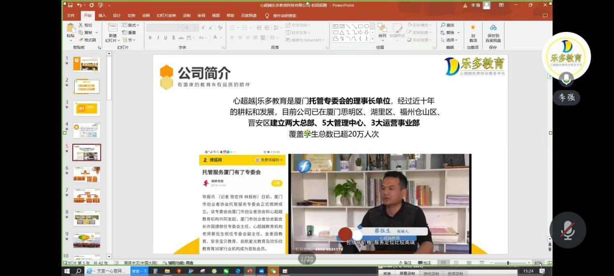Toggle the comments (批注) pane in status bar
Image resolution: width=614 pixels, height=276 pixels.
[424, 263]
